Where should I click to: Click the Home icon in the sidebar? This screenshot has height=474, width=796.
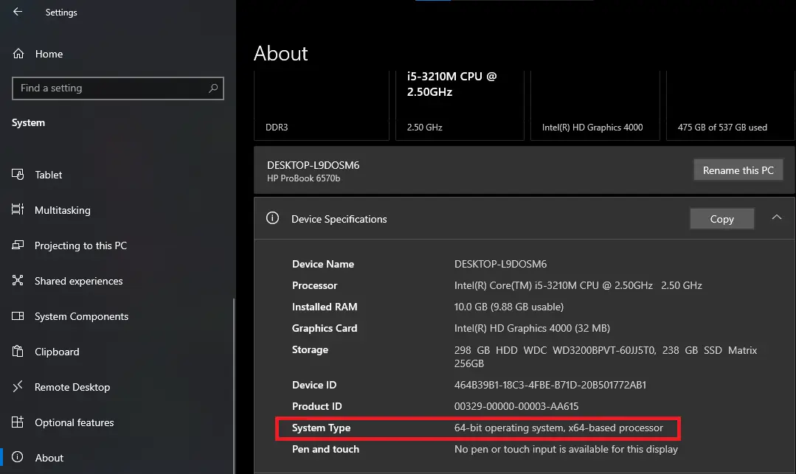pos(17,54)
